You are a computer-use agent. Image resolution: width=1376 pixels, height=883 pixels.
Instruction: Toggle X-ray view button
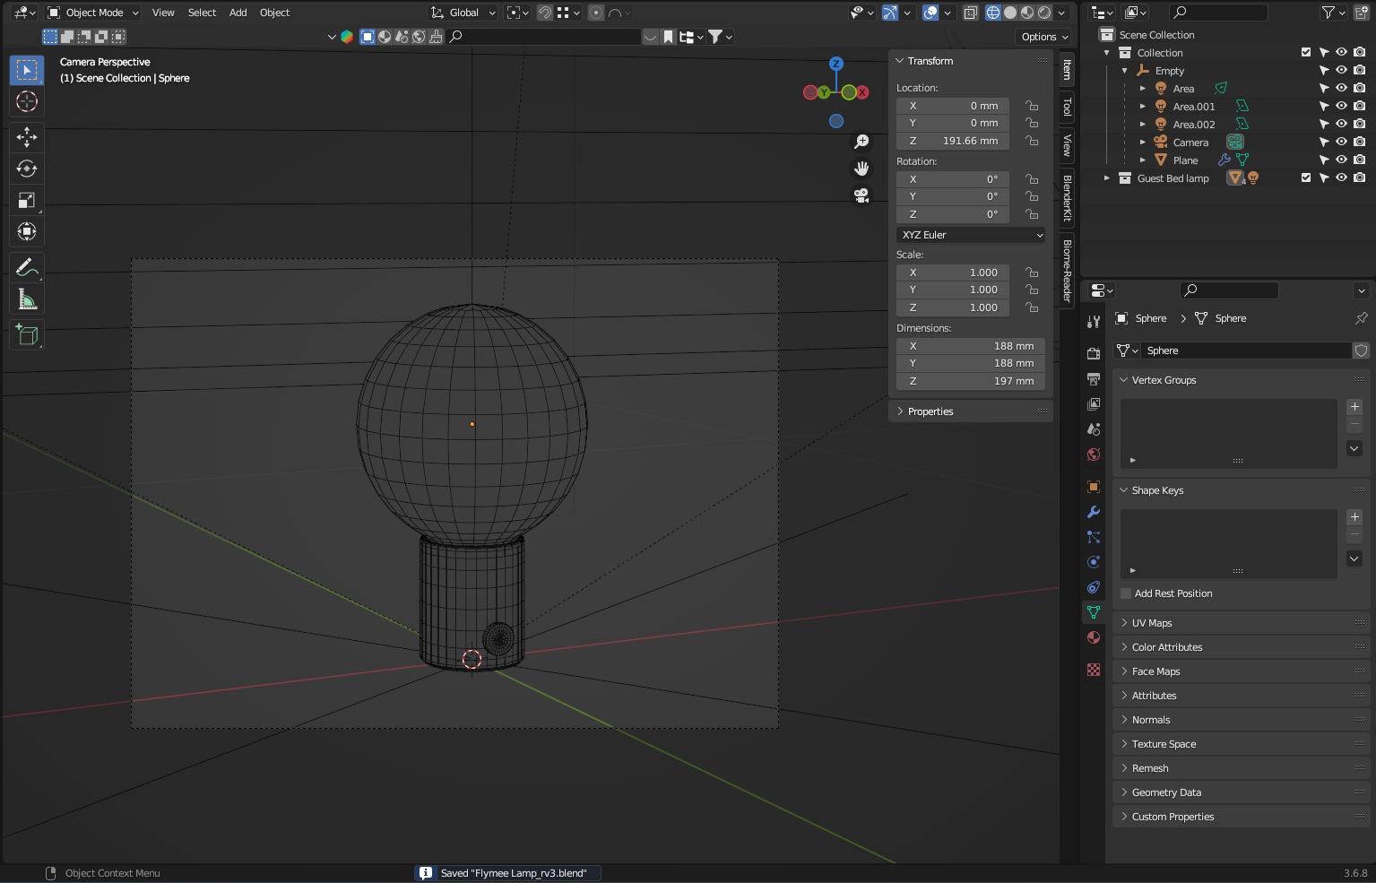pos(970,13)
